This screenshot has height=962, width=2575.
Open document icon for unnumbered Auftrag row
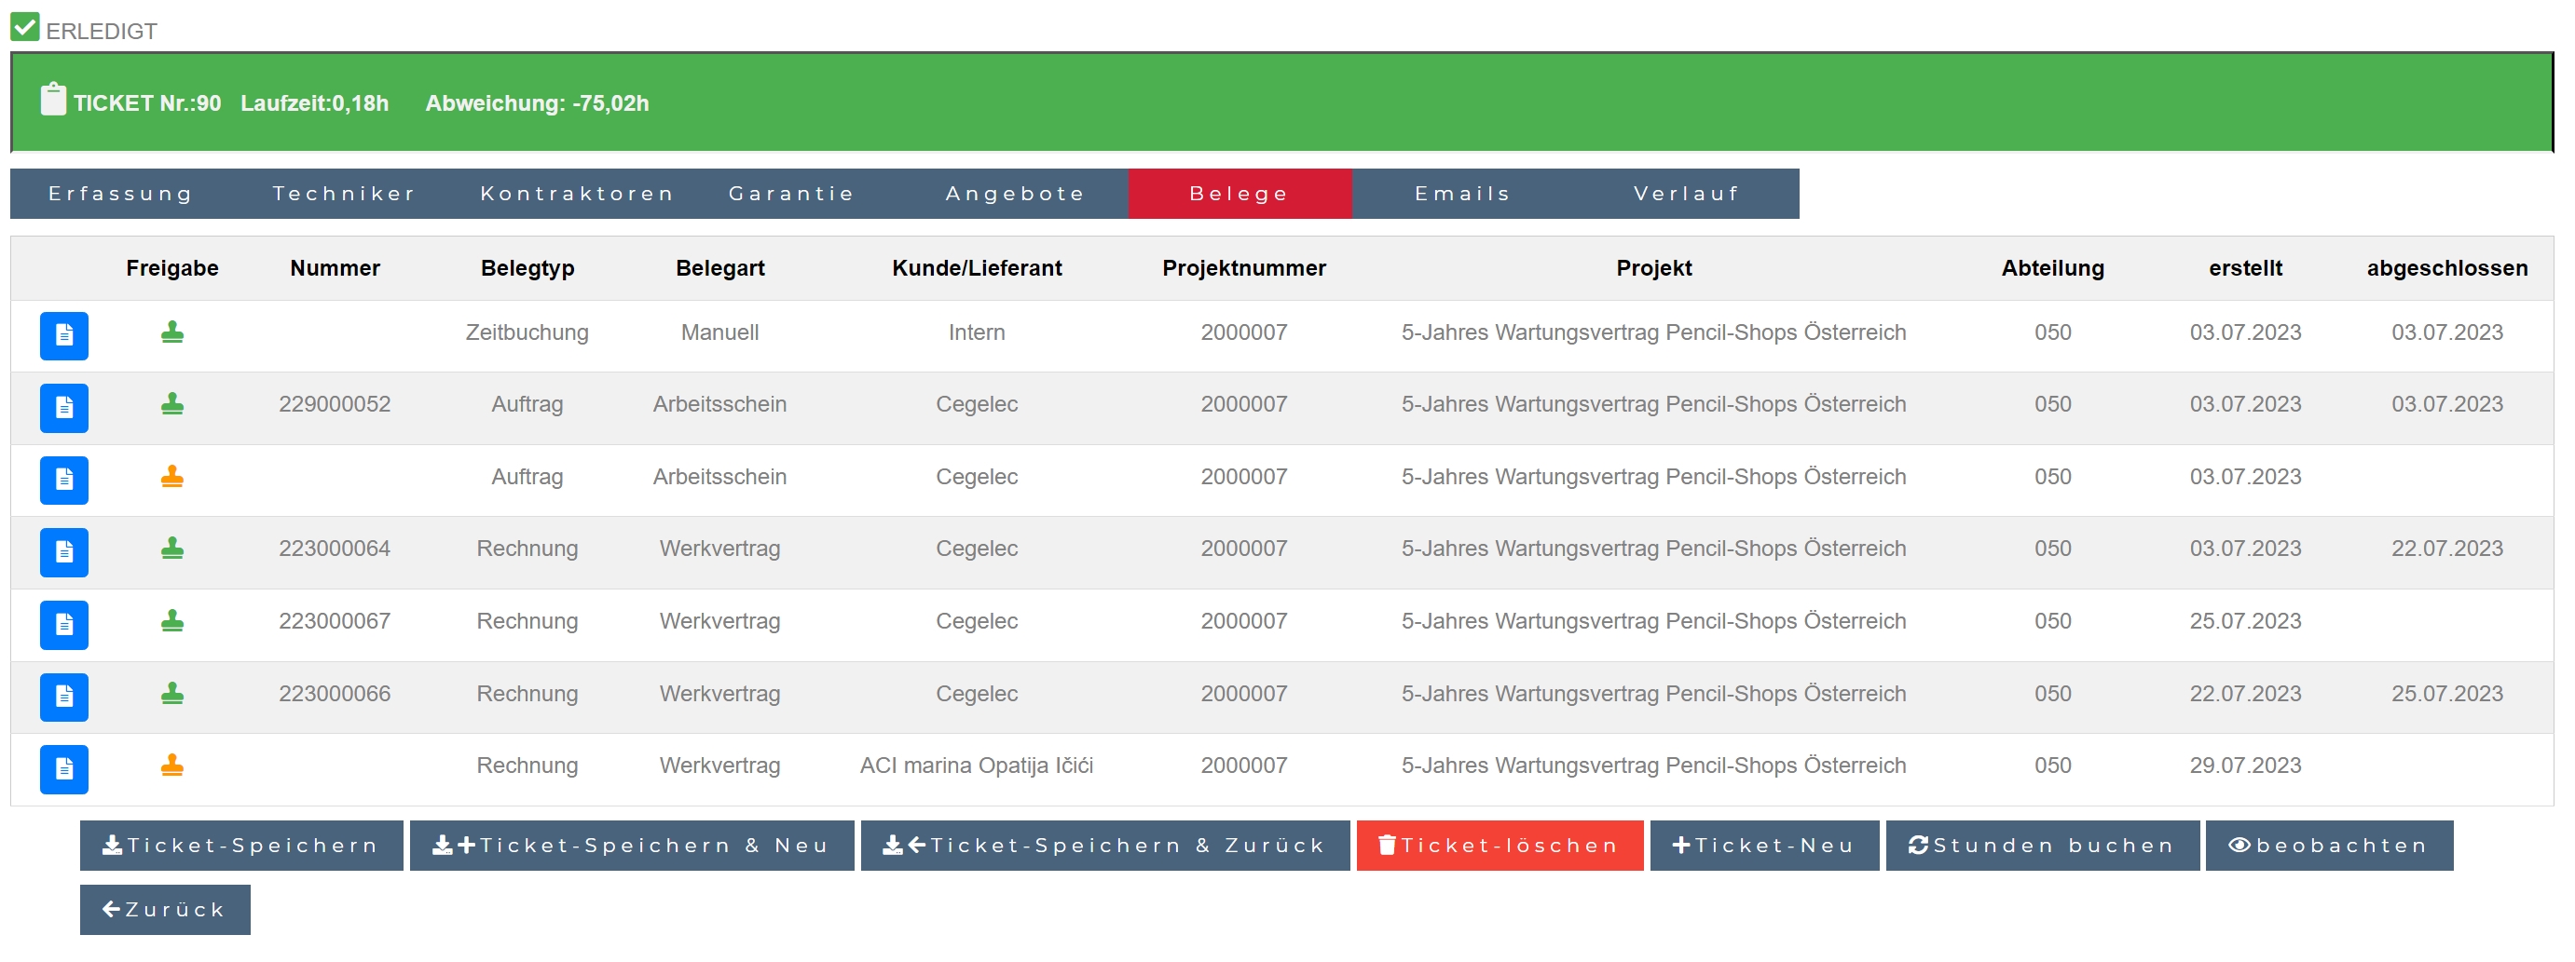click(x=64, y=481)
